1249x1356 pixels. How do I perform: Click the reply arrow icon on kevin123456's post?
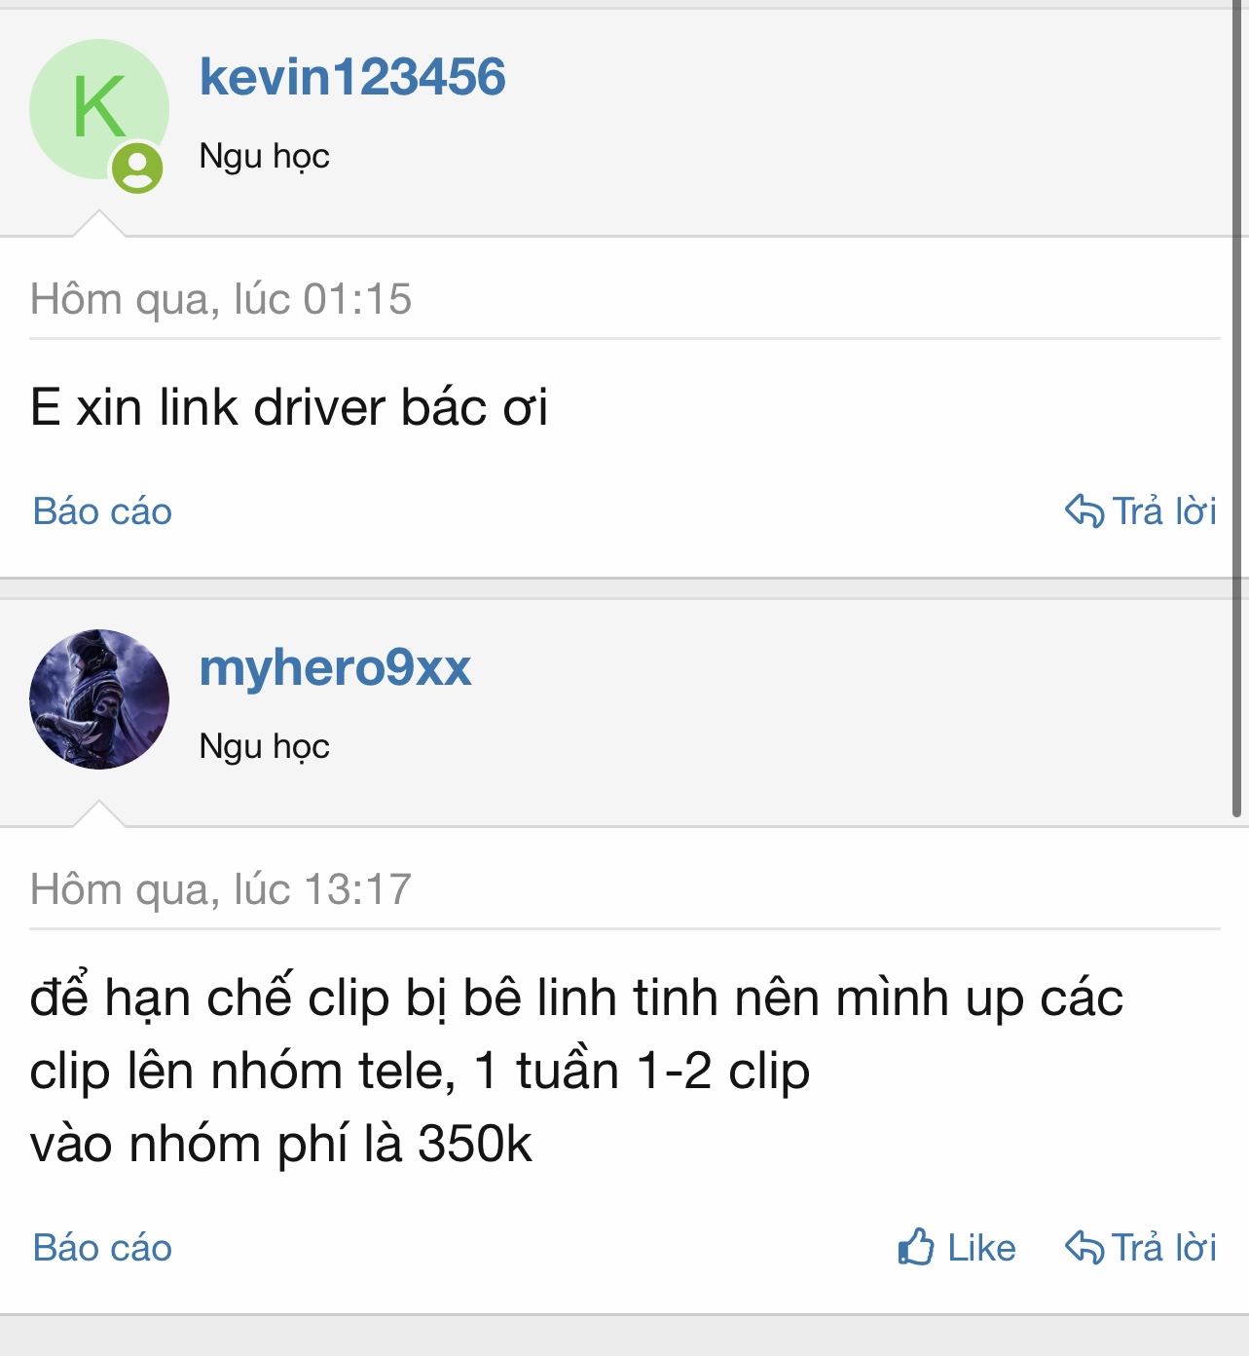pos(1084,510)
